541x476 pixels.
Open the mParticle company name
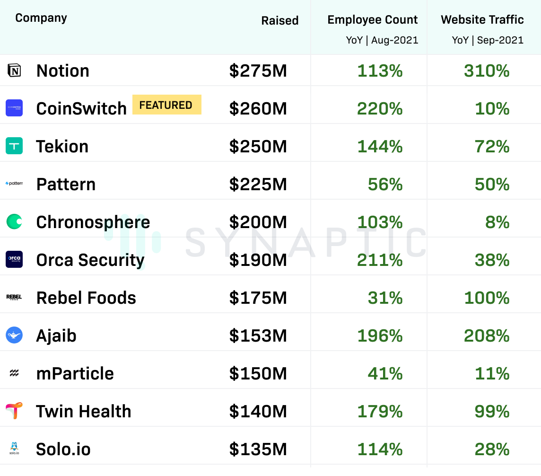pyautogui.click(x=75, y=373)
